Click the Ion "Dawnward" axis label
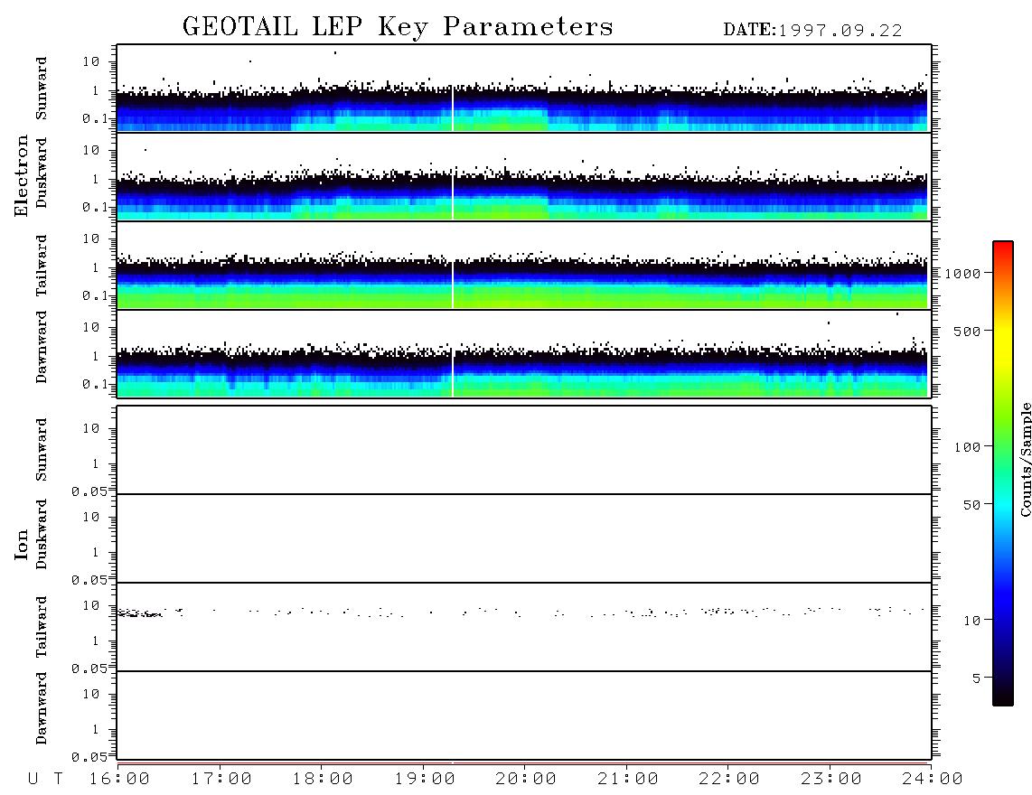 click(x=41, y=708)
